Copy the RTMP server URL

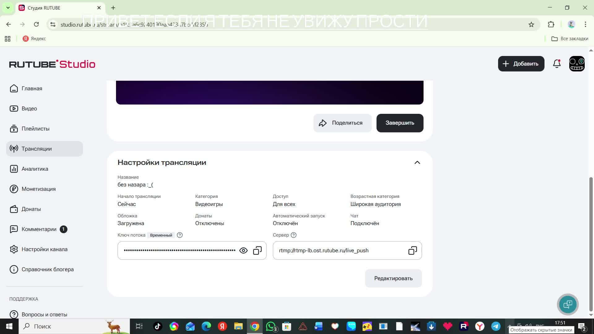pos(412,250)
